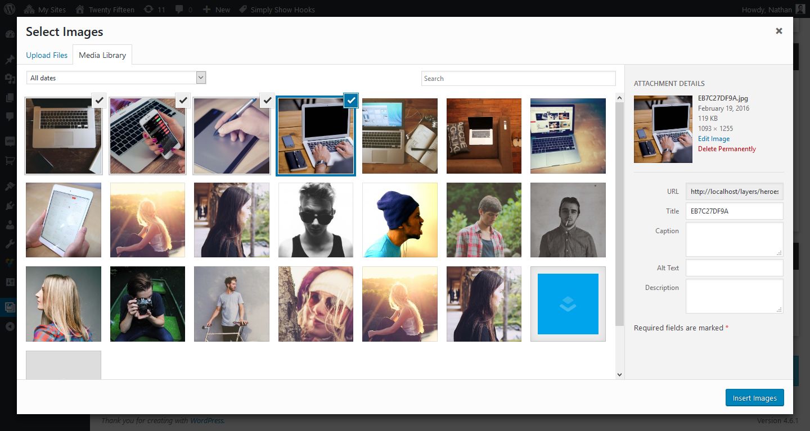Click the Title field containing EB7C27DF9A
Image resolution: width=810 pixels, height=431 pixels.
pyautogui.click(x=734, y=211)
